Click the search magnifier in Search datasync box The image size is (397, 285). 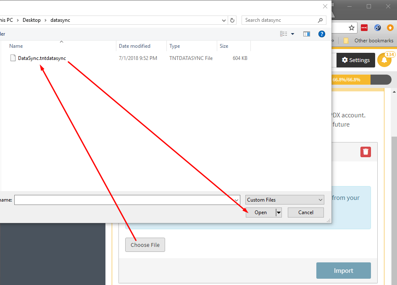pos(321,20)
